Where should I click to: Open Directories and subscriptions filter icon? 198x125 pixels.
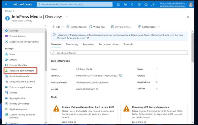125,4
